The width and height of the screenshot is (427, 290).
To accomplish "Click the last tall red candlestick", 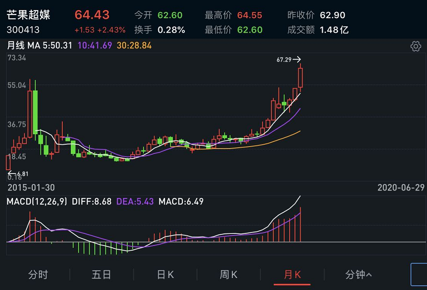I will [300, 78].
